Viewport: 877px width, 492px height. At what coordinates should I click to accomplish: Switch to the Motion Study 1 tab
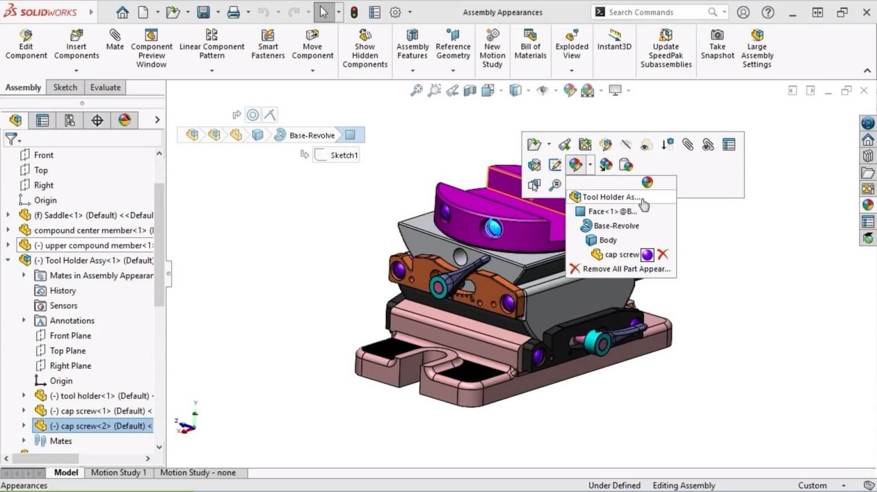[x=118, y=472]
